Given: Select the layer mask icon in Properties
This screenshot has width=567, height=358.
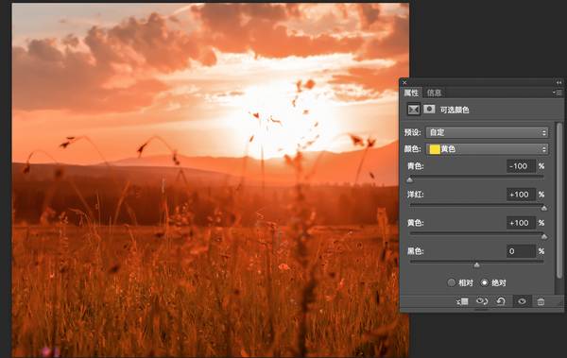Looking at the screenshot, I should click(429, 109).
